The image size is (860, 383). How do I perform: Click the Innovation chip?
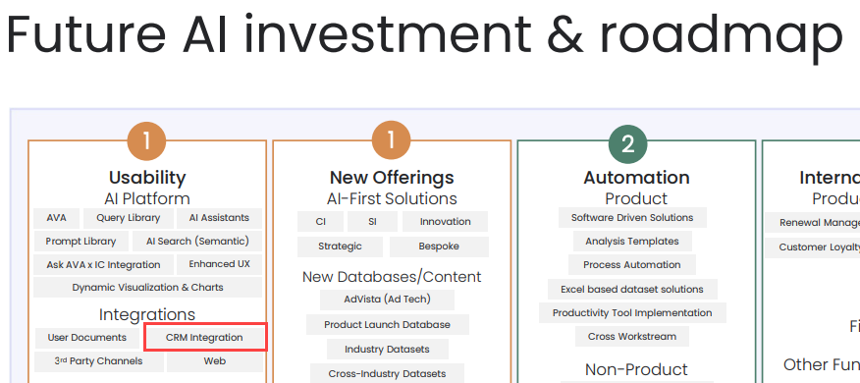pyautogui.click(x=445, y=222)
